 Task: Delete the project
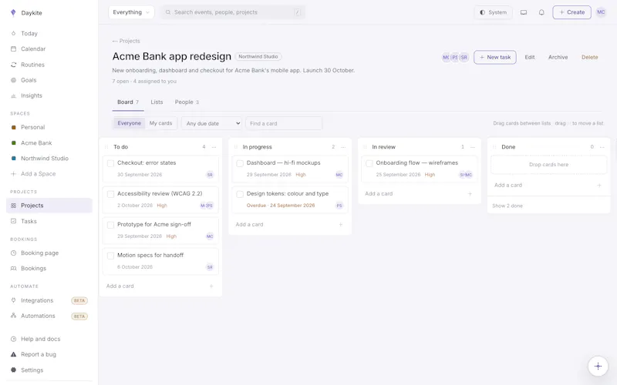point(589,57)
